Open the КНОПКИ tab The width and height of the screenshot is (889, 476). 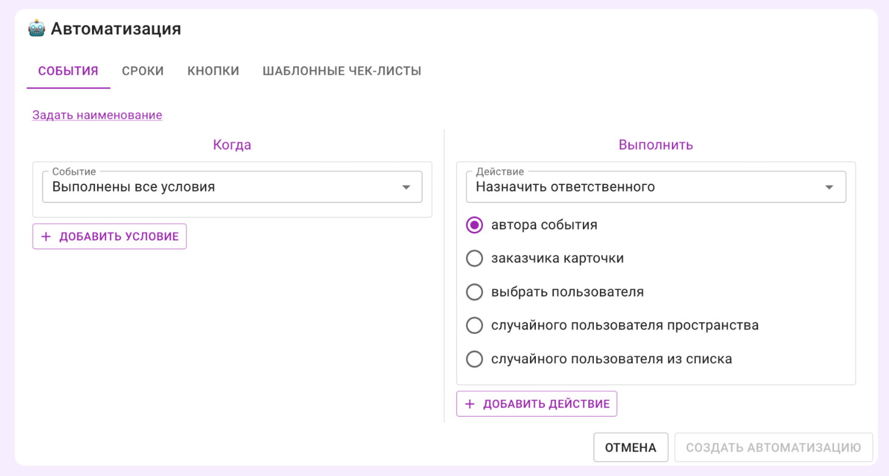213,70
